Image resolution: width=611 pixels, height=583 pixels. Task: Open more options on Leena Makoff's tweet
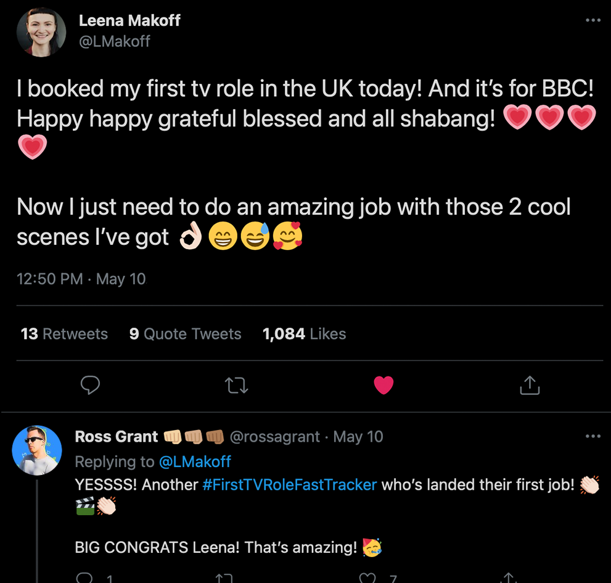[593, 20]
